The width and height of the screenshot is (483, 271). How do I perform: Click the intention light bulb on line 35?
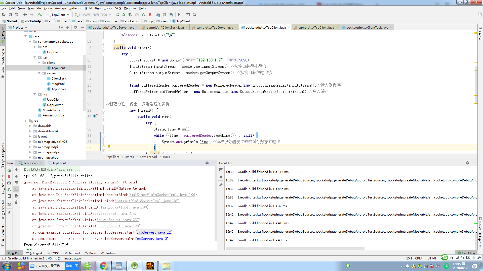coord(109,147)
